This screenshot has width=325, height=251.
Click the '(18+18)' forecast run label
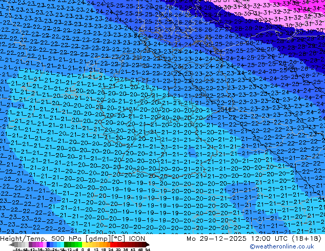point(307,238)
